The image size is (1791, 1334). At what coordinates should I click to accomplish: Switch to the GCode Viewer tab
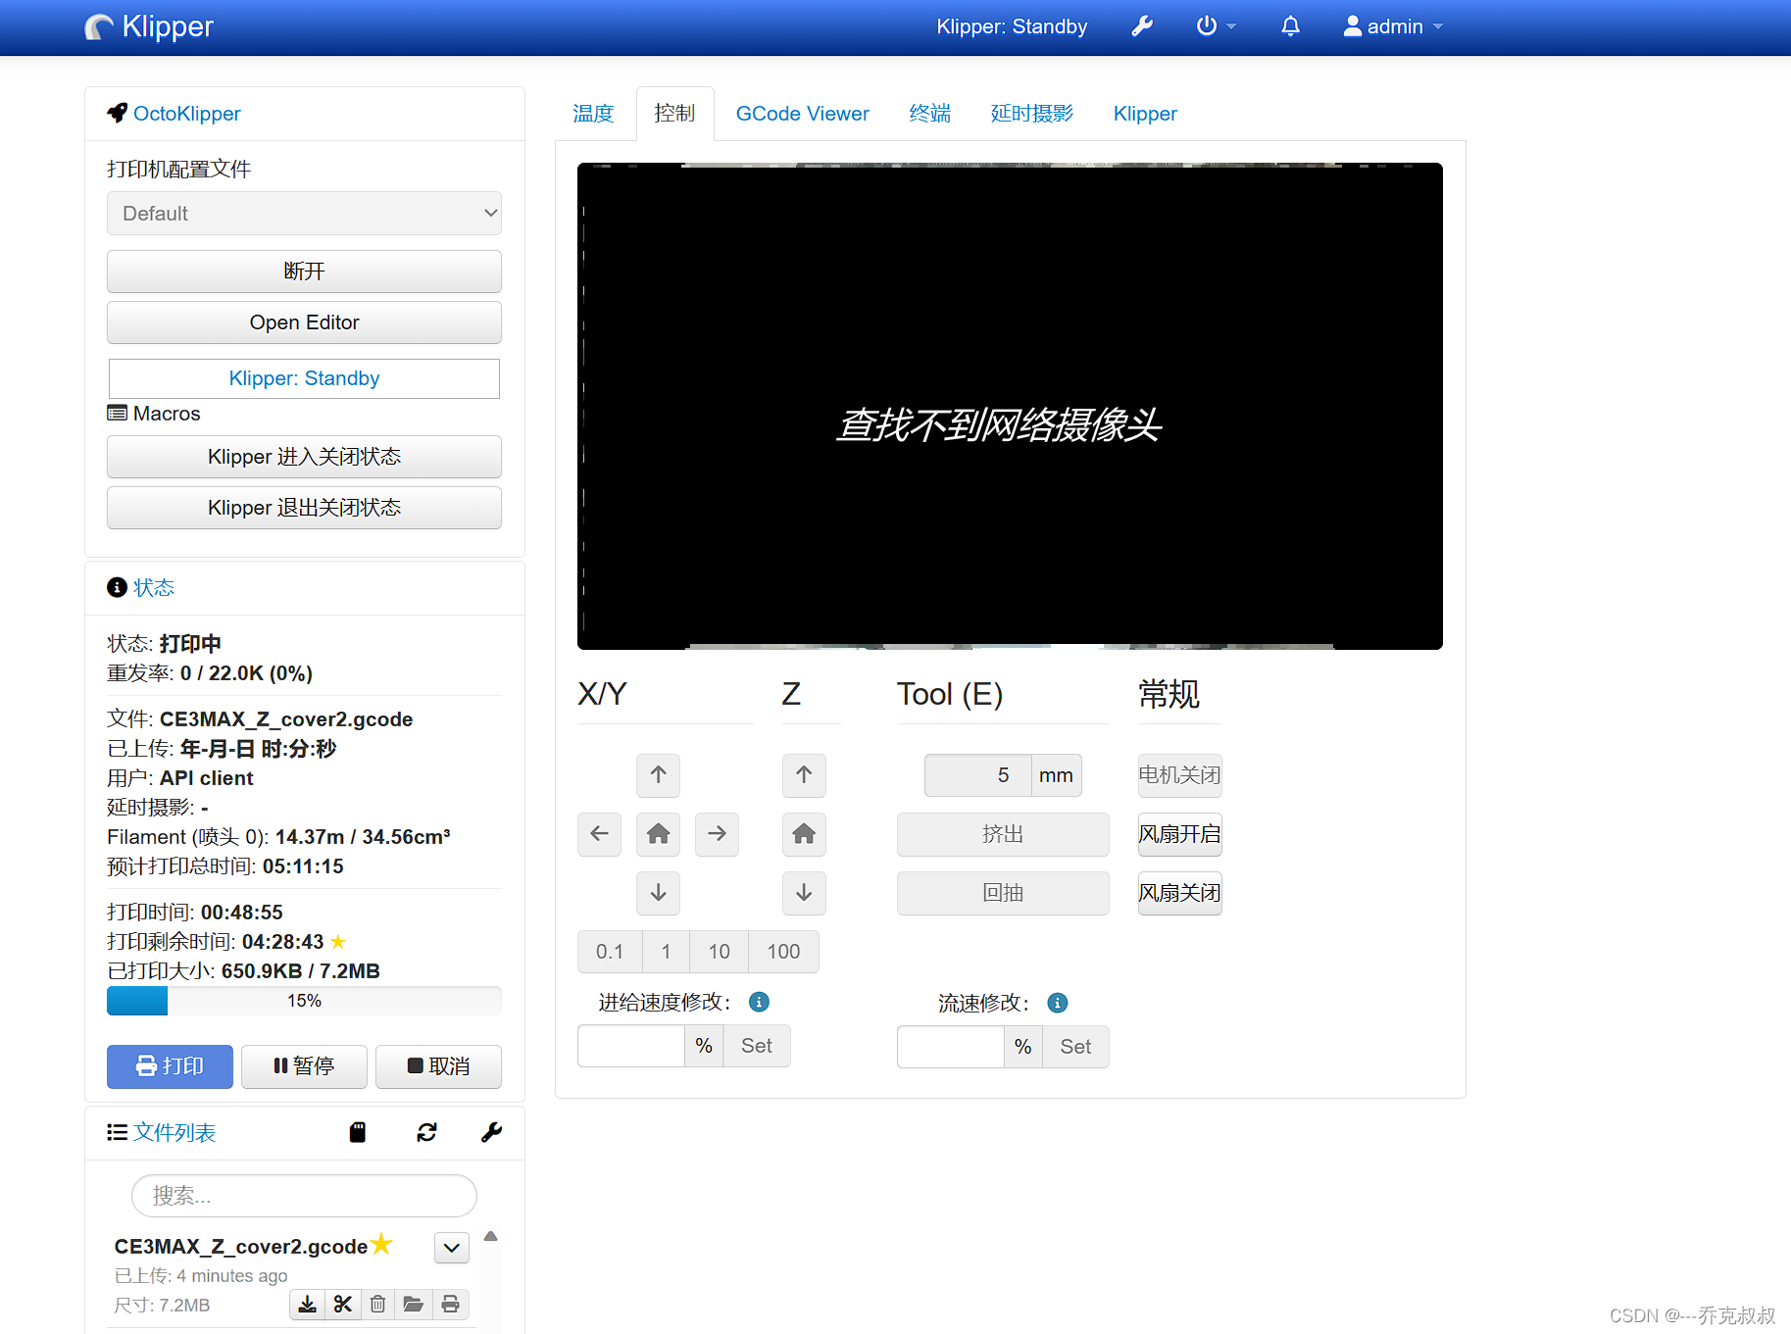click(x=802, y=113)
